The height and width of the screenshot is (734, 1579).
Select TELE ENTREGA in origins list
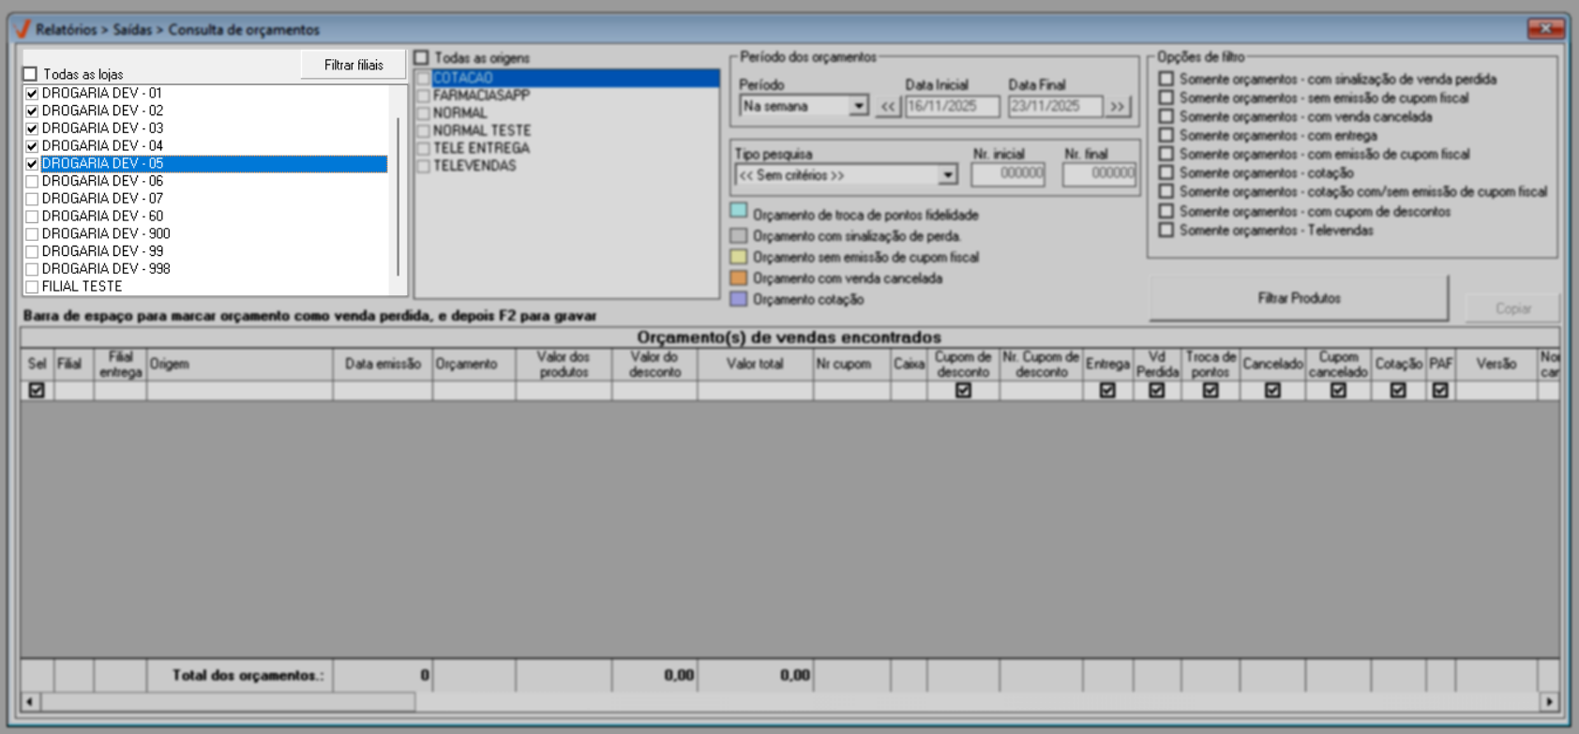(x=480, y=148)
